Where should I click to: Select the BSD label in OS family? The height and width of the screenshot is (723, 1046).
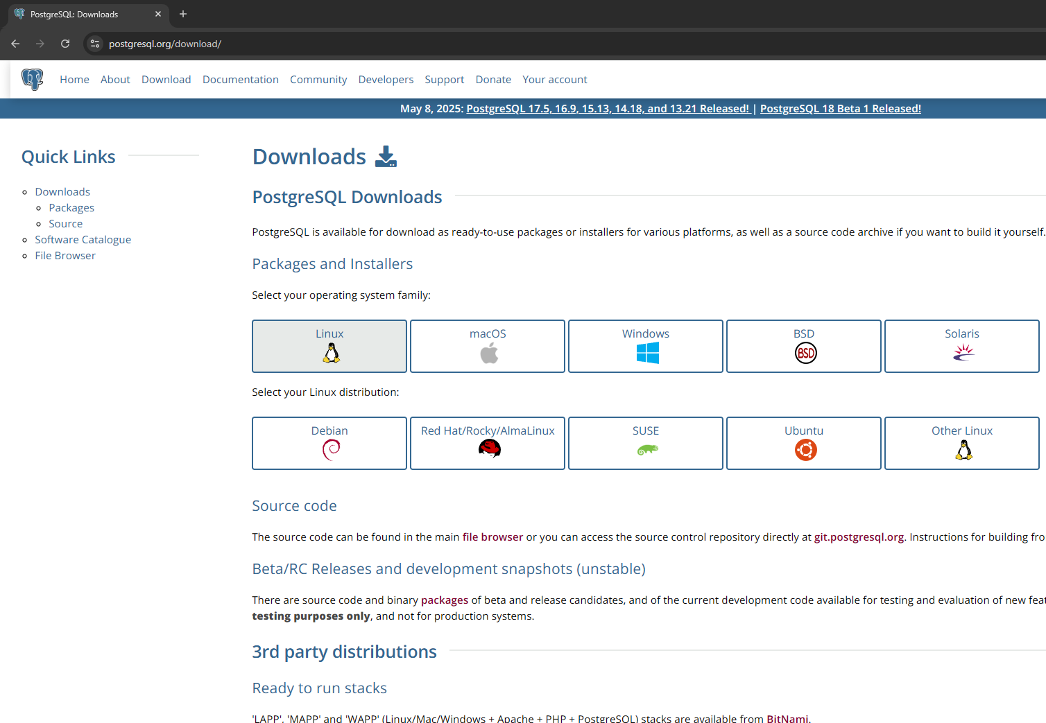click(x=804, y=334)
